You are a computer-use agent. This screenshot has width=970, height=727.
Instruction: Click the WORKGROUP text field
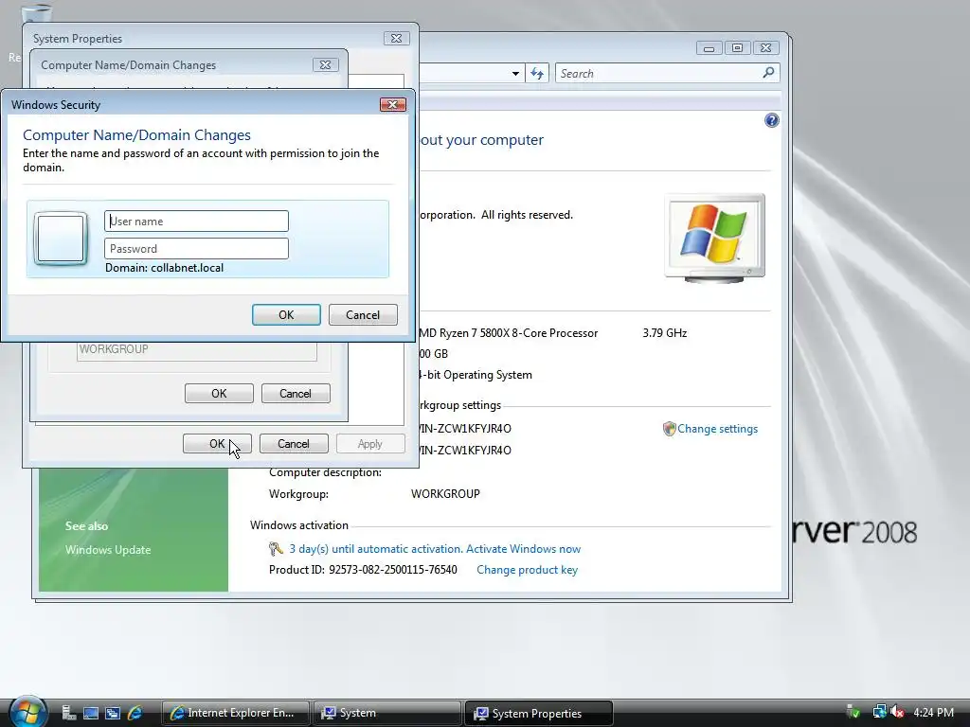[x=197, y=349]
